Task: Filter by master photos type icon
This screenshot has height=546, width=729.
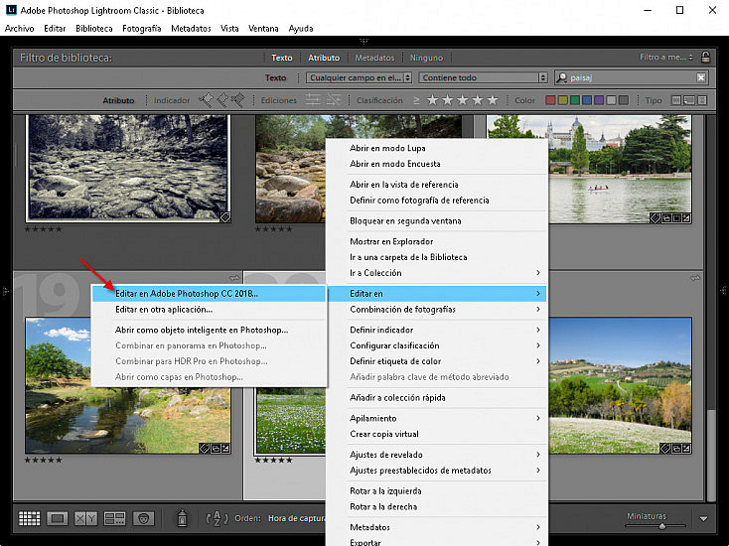Action: point(676,100)
